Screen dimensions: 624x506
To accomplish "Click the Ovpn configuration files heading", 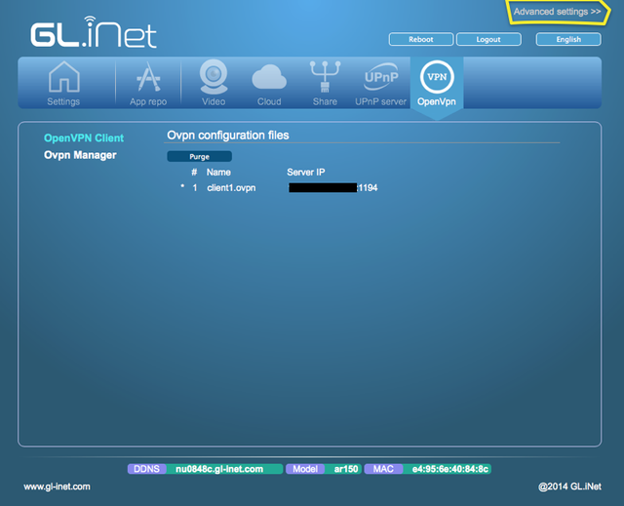I will point(227,136).
